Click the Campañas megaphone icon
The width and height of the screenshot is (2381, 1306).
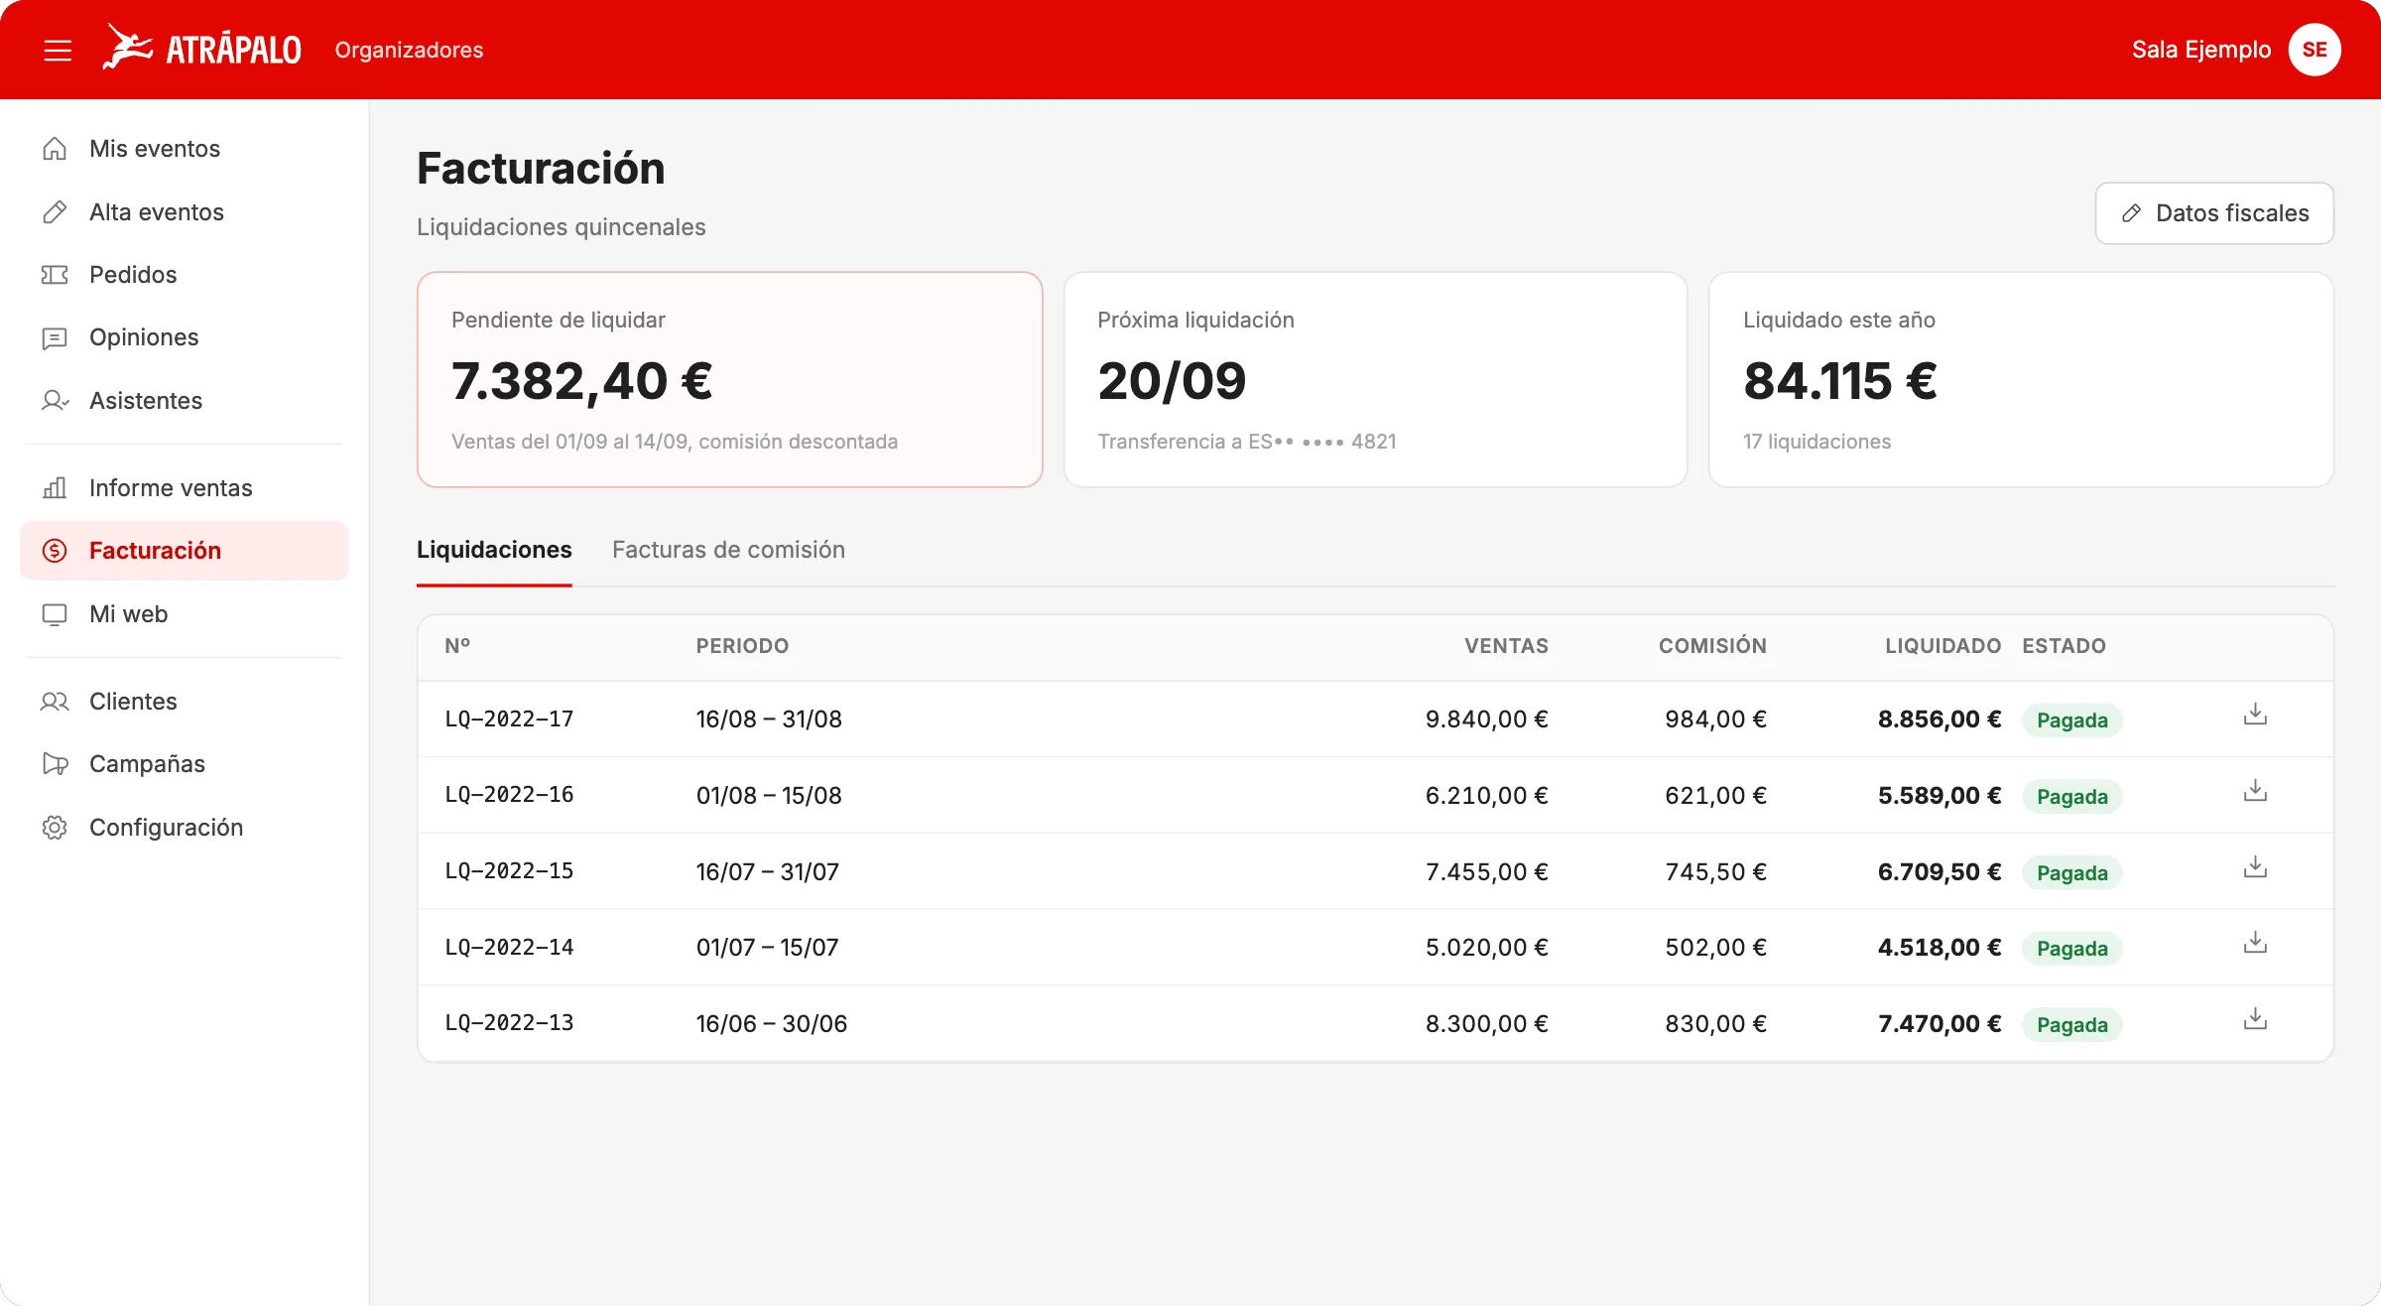(x=55, y=764)
